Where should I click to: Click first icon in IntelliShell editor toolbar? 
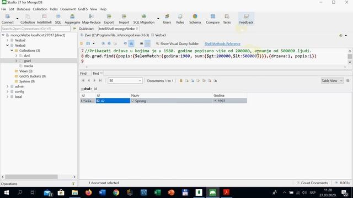(82, 43)
